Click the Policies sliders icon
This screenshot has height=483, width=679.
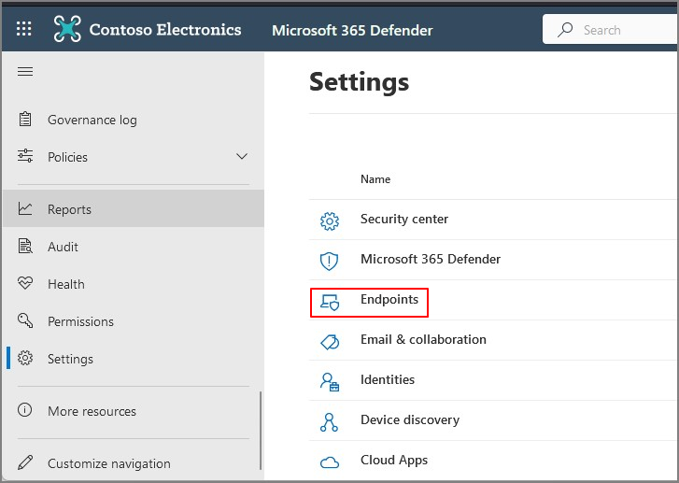tap(25, 156)
